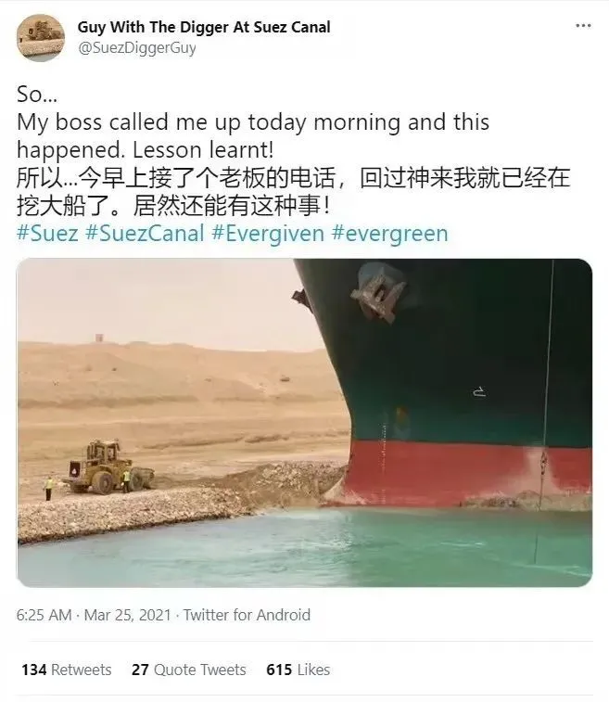
Task: Click the English tweet text
Action: [x=253, y=121]
